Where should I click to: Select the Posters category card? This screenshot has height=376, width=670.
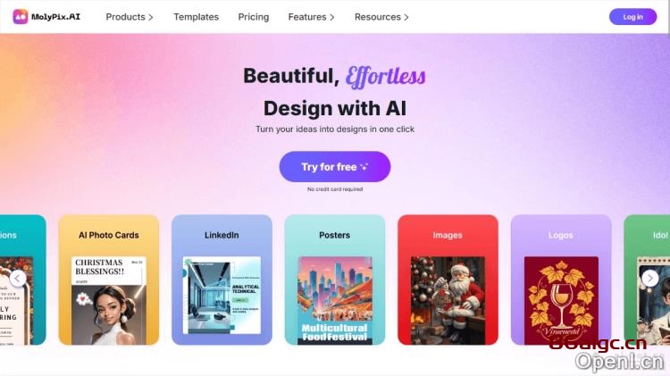[335, 280]
